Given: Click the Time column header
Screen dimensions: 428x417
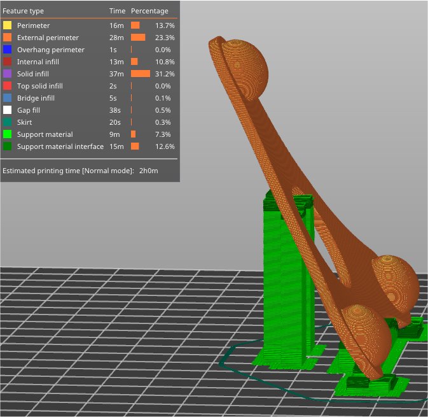Looking at the screenshot, I should 117,11.
